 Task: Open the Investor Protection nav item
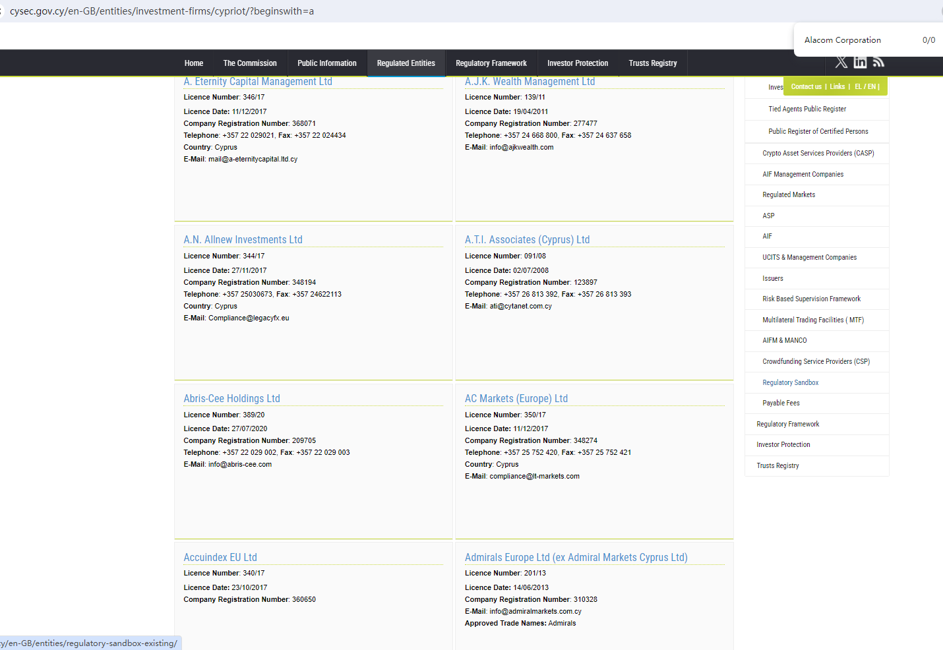(577, 63)
